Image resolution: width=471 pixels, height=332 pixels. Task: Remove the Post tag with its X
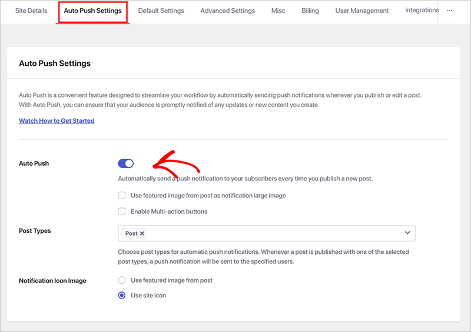[142, 233]
